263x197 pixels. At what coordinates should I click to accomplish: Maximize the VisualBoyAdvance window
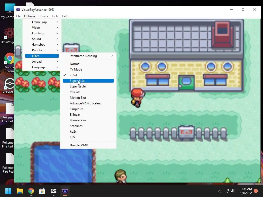(x=243, y=9)
